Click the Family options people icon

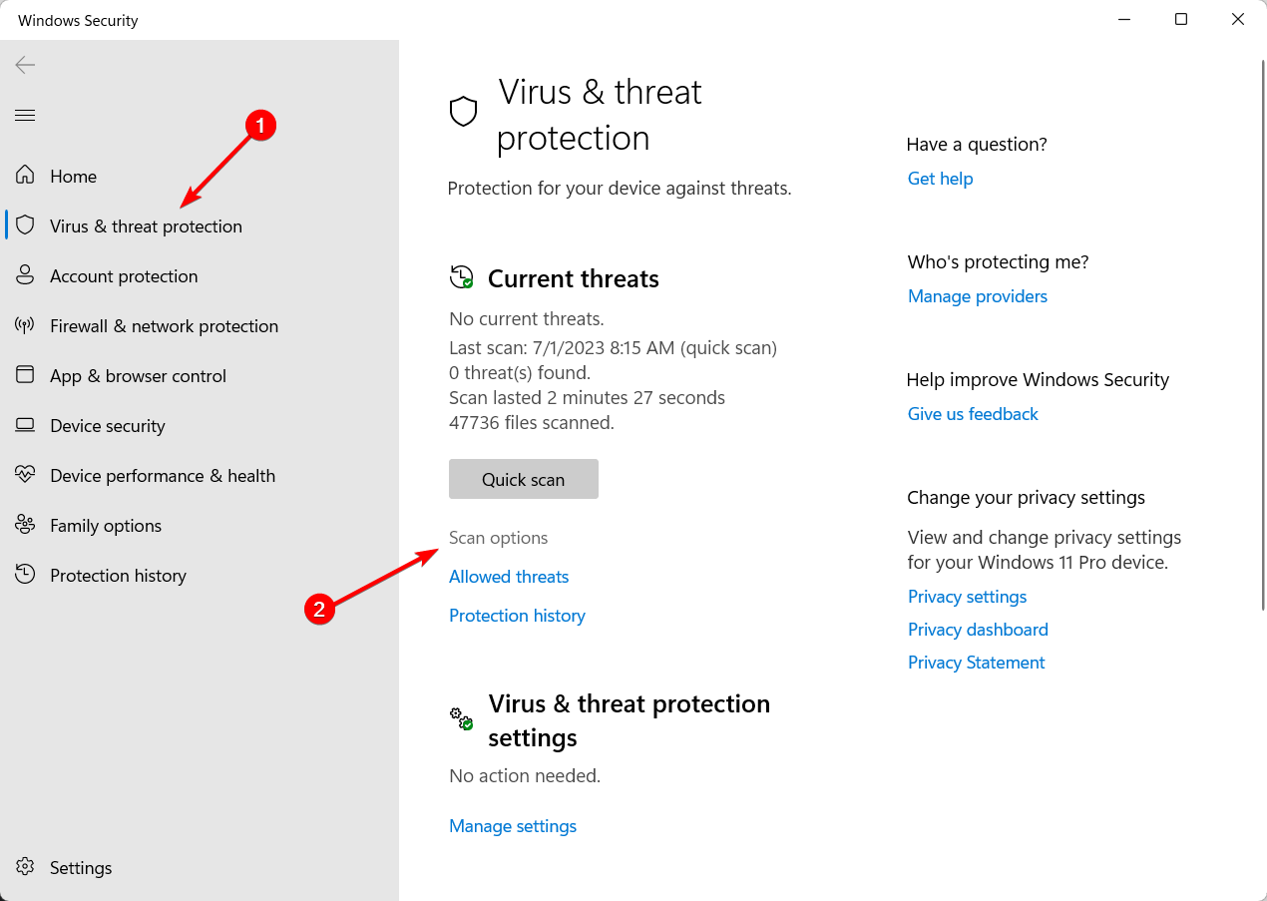25,525
